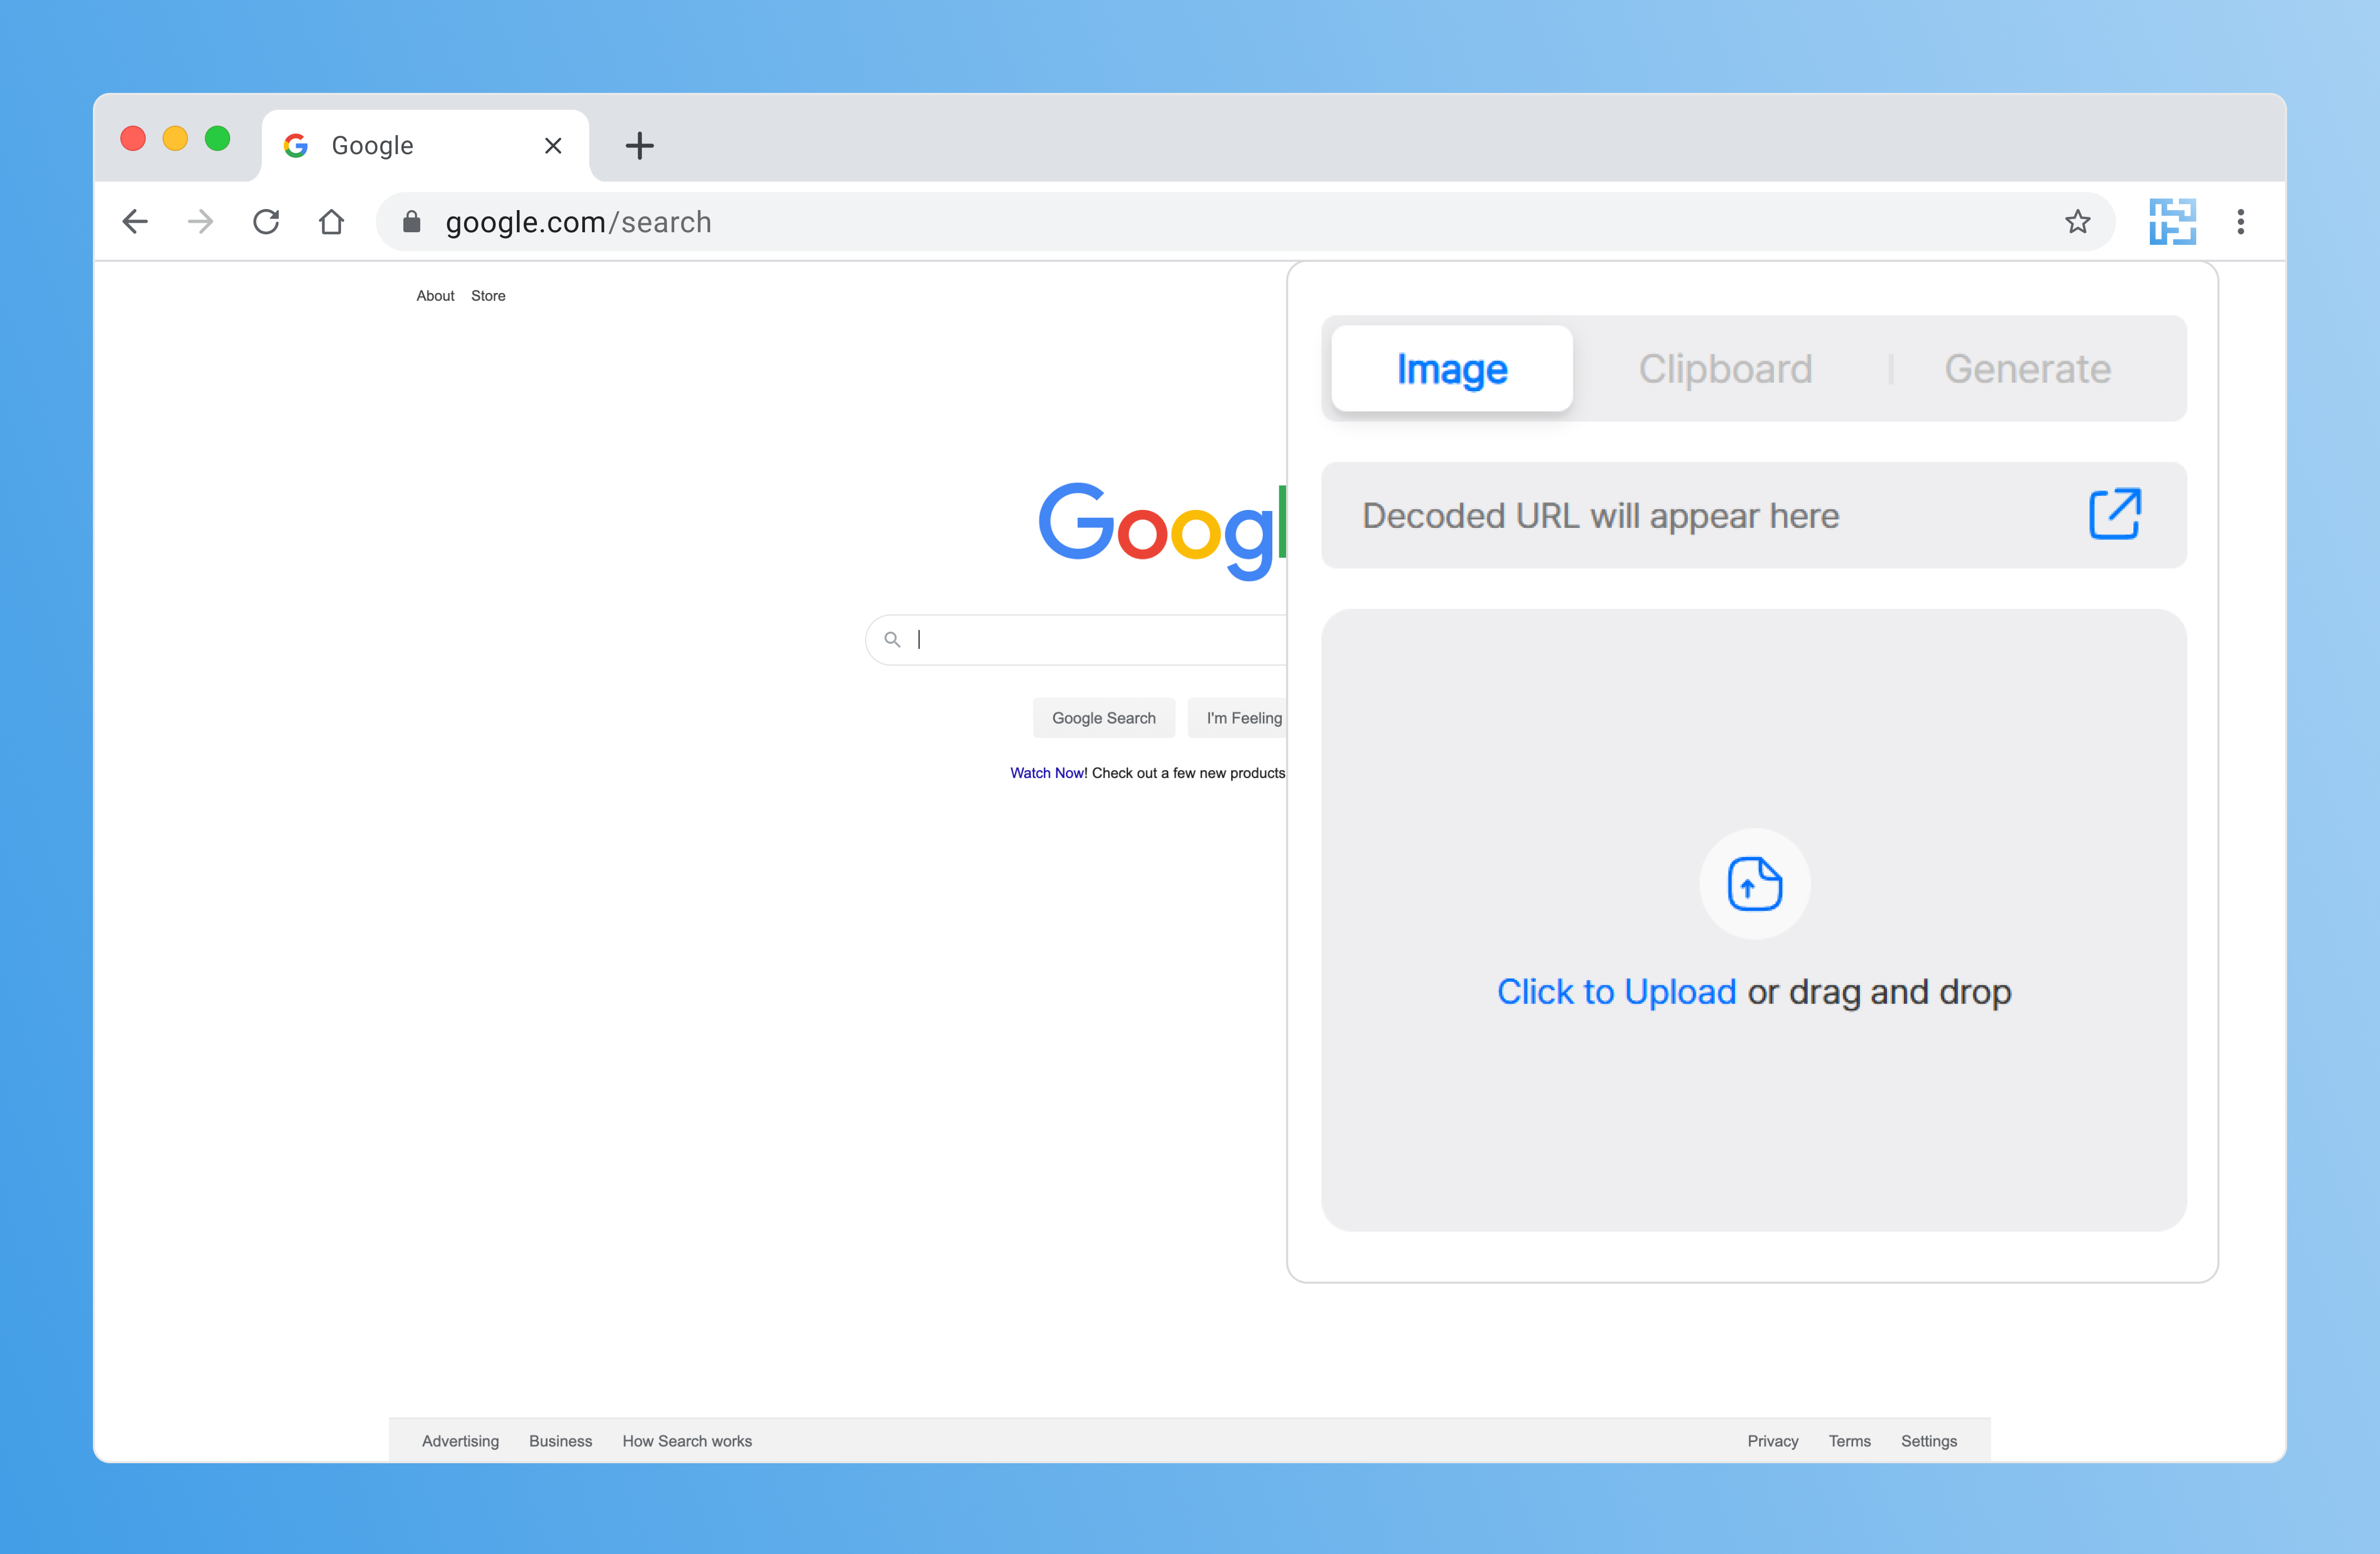2380x1554 pixels.
Task: Open a new browser tab
Action: (640, 146)
